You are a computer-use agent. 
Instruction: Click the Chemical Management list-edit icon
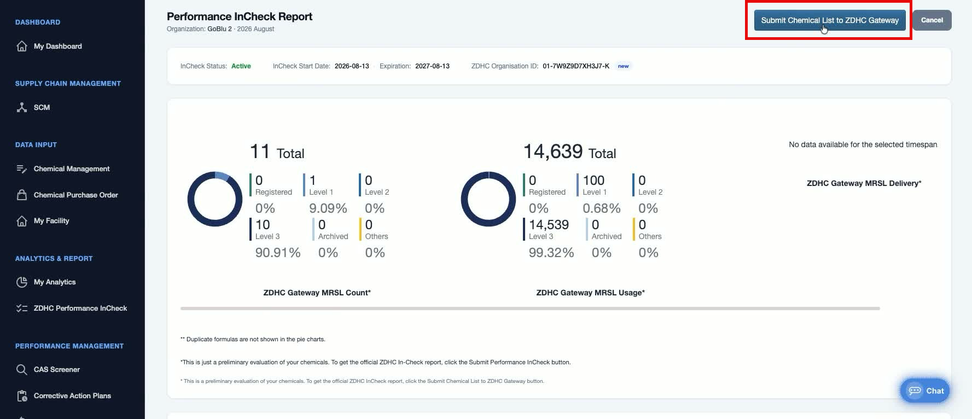22,169
